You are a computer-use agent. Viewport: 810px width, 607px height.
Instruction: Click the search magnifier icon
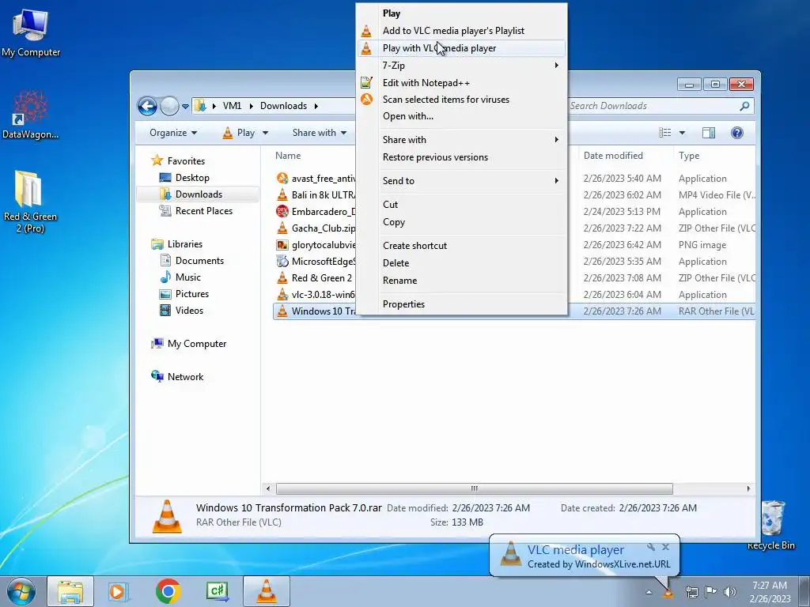click(744, 106)
